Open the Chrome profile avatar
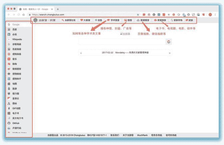 click(x=210, y=15)
